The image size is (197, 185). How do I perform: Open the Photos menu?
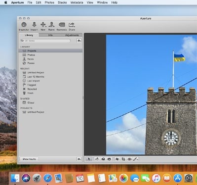pos(49,2)
